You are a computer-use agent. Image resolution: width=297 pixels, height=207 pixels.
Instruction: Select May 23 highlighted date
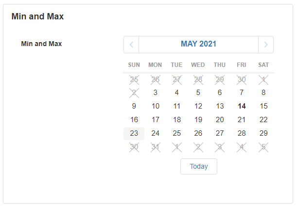(134, 133)
